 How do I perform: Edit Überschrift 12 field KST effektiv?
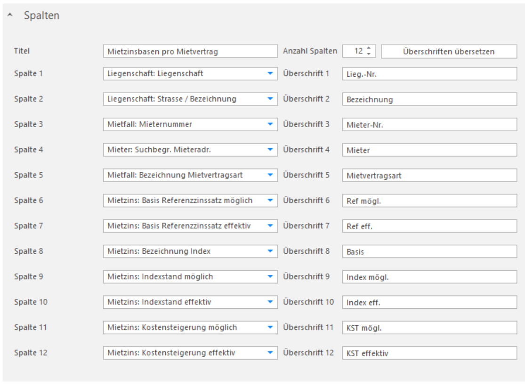click(429, 353)
